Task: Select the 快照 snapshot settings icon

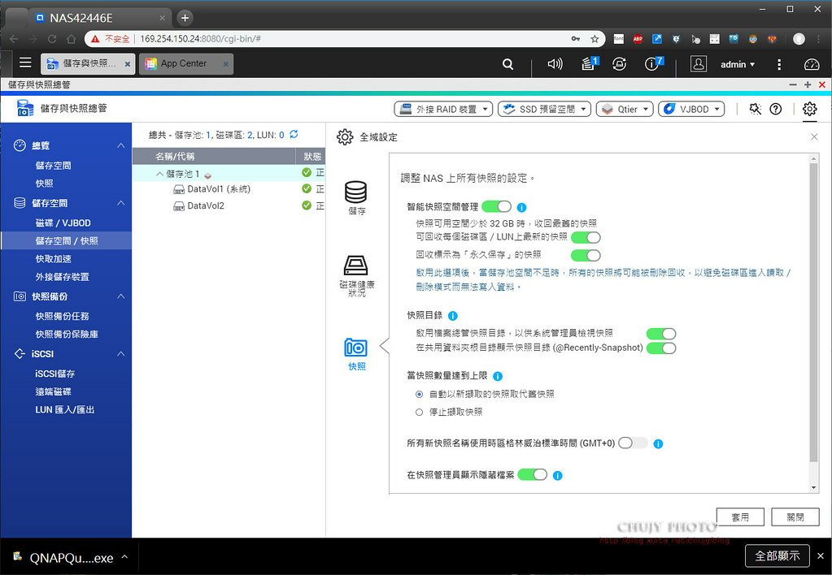Action: pyautogui.click(x=356, y=354)
